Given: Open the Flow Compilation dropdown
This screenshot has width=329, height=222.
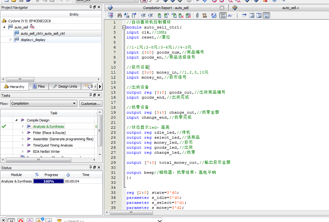Looking at the screenshot, I should pos(44,103).
